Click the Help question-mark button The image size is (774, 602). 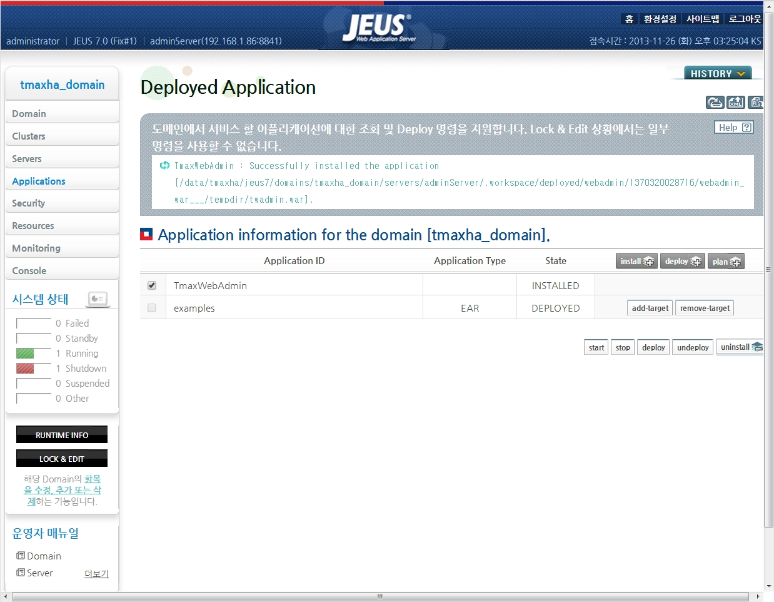pyautogui.click(x=734, y=127)
